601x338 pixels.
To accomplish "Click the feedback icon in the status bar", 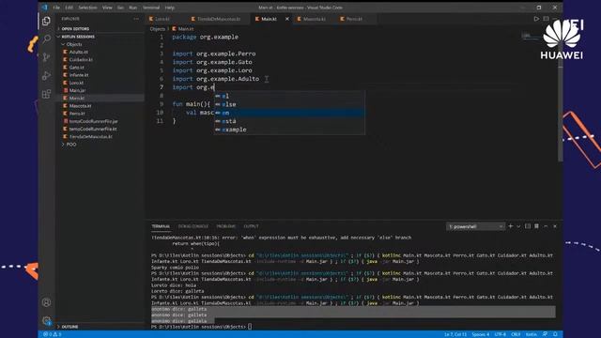I will [545, 334].
